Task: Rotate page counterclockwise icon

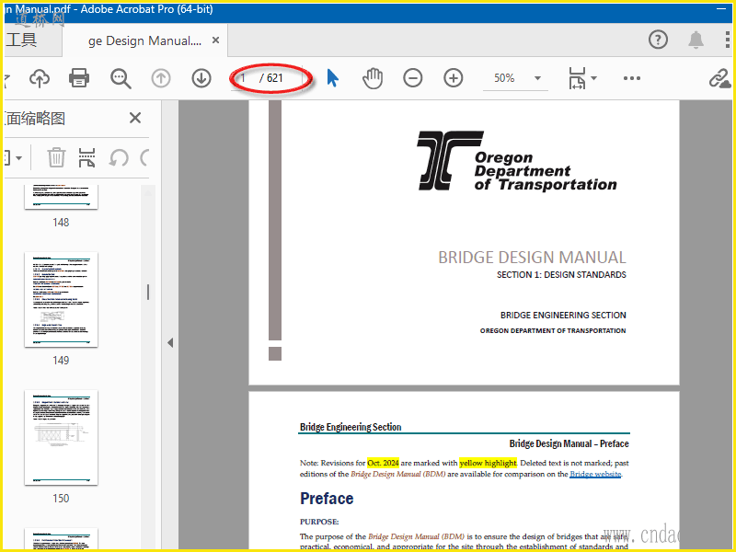Action: (119, 157)
